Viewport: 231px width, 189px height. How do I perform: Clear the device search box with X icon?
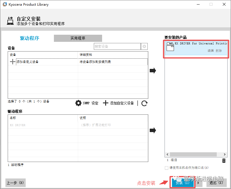point(144,46)
